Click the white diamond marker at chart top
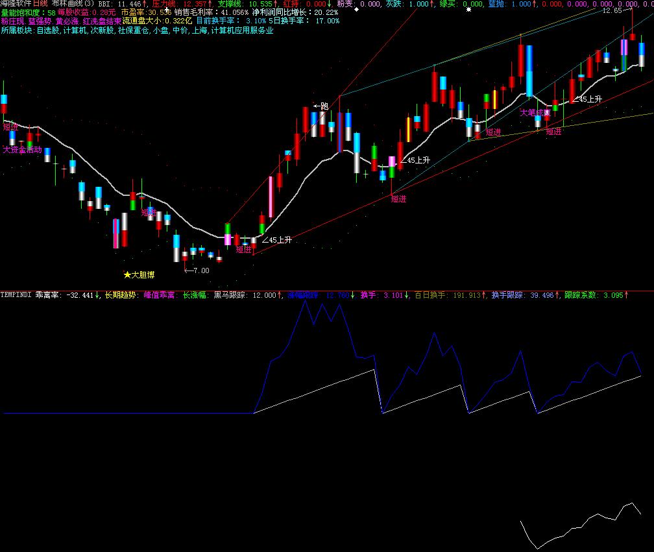This screenshot has height=552, width=654. click(x=357, y=9)
